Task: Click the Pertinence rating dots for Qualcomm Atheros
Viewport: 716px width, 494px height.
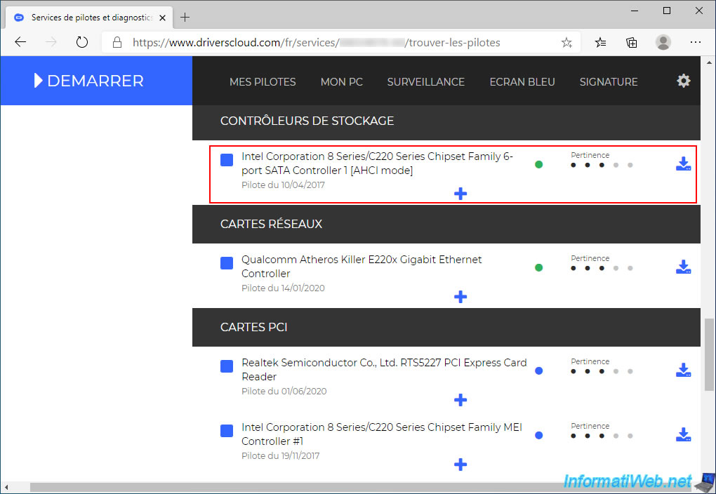Action: 602,268
